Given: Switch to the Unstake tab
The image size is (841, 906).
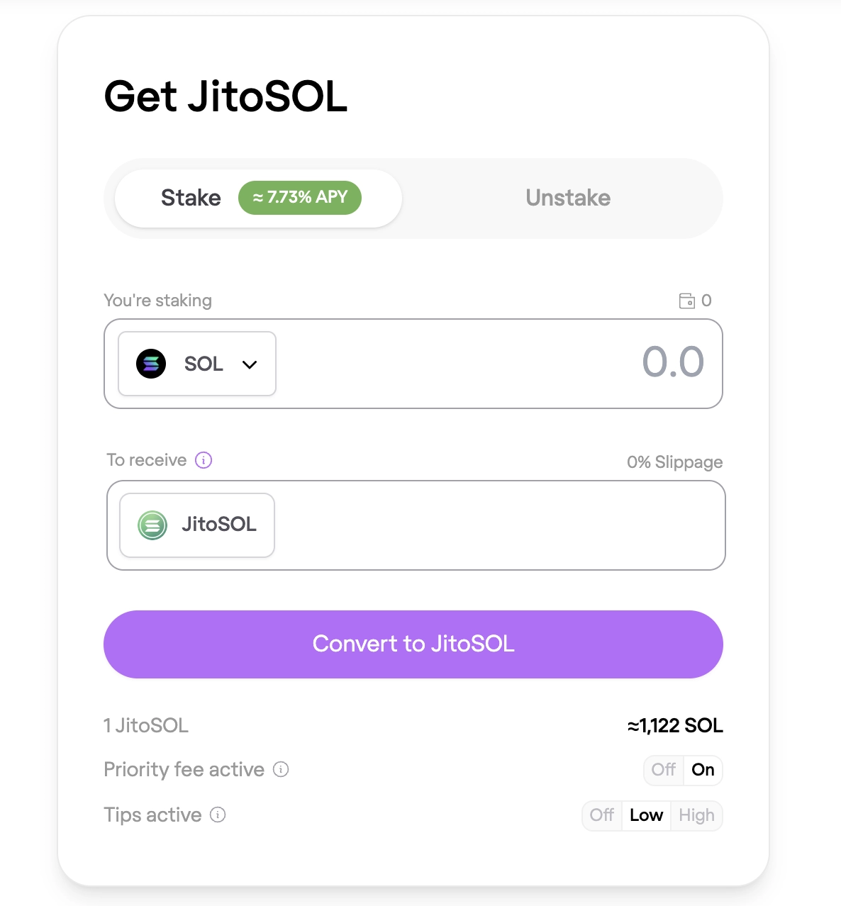Looking at the screenshot, I should tap(567, 198).
